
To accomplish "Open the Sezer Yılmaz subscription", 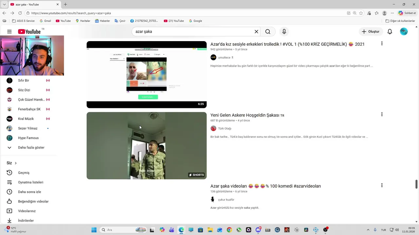I will pos(28,128).
